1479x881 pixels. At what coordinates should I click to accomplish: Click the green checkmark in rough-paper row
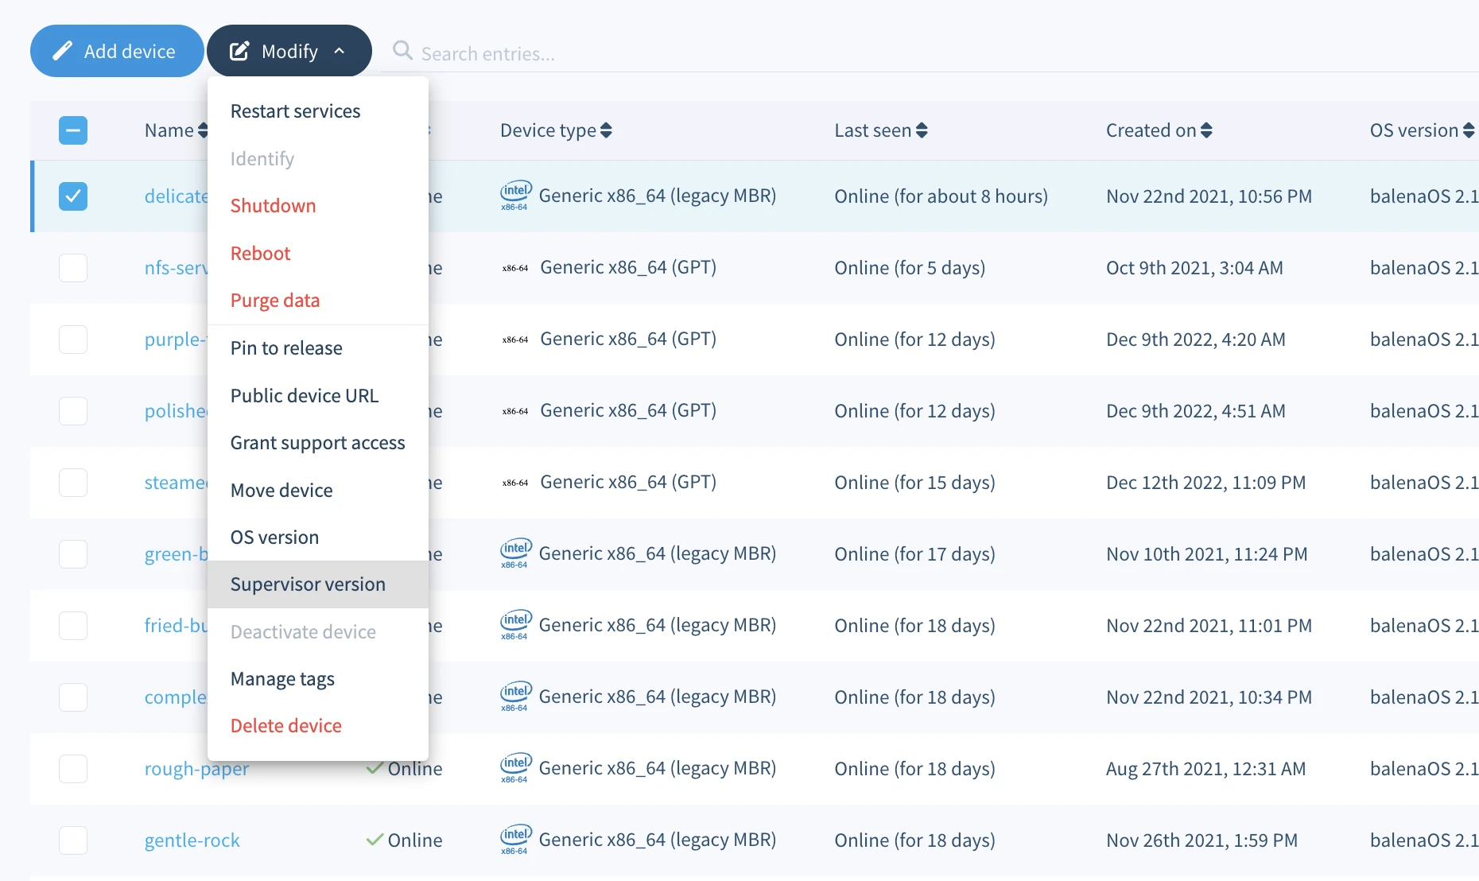(375, 768)
